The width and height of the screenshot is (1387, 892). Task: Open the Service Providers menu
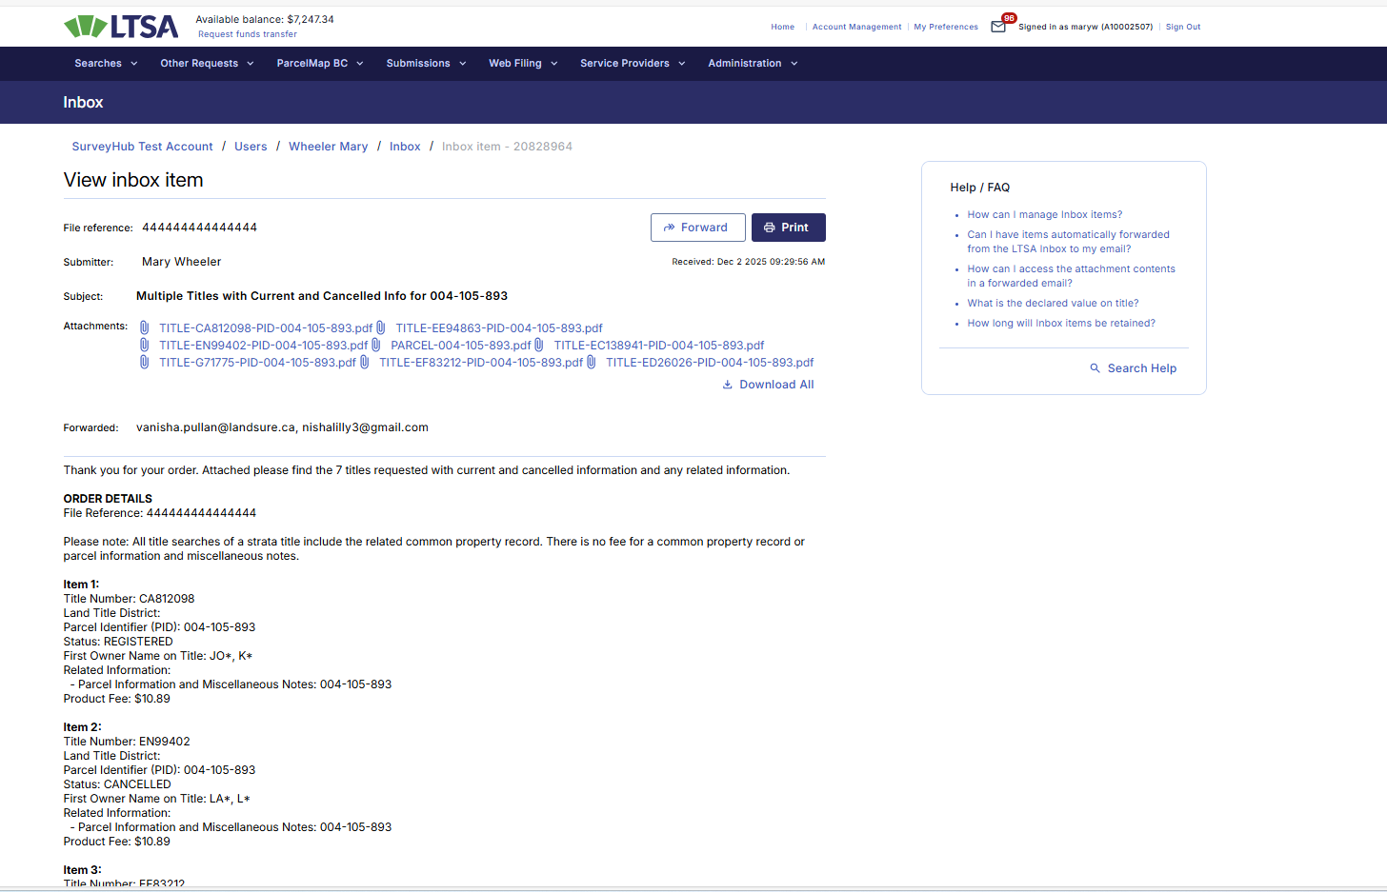(x=632, y=64)
